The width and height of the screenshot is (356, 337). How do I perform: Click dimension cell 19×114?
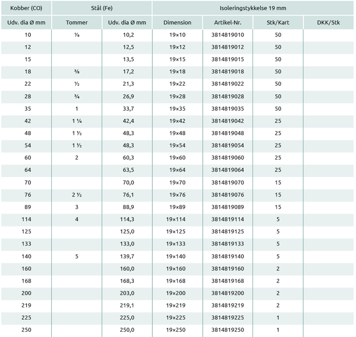(176, 219)
